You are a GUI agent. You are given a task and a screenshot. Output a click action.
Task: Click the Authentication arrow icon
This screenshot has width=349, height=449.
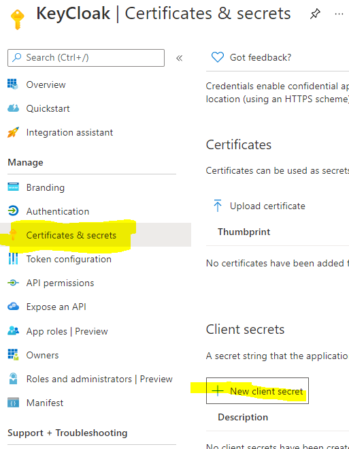point(13,211)
